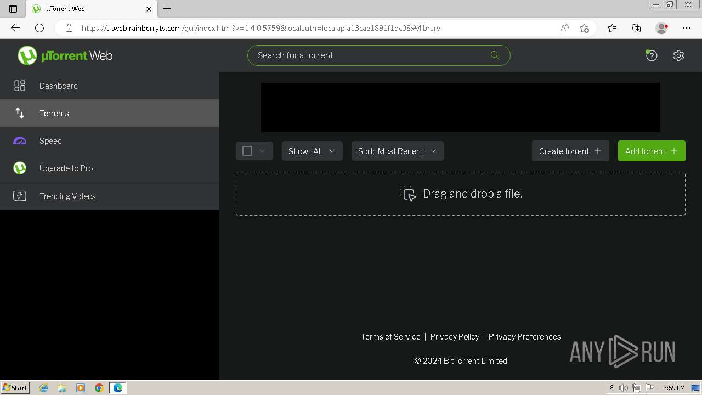Click the browser back arrow

[15, 28]
